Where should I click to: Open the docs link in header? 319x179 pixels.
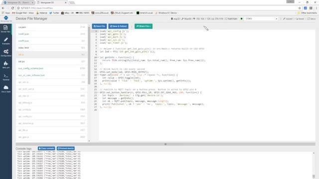click(312, 19)
